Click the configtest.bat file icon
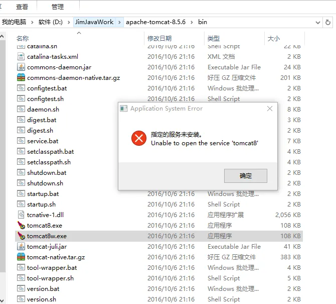The height and width of the screenshot is (304, 336). click(x=21, y=88)
